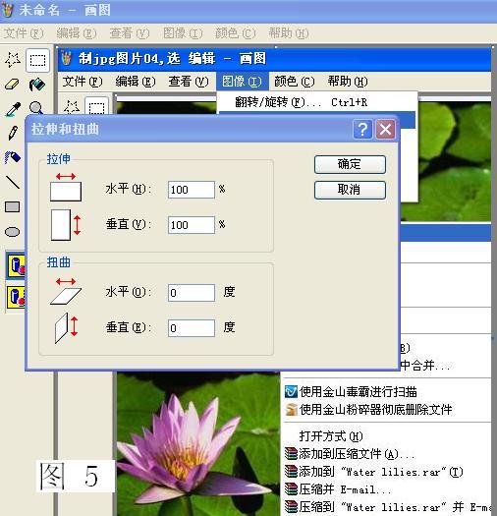497x516 pixels.
Task: Select the Ellipse shape tool
Action: point(13,232)
